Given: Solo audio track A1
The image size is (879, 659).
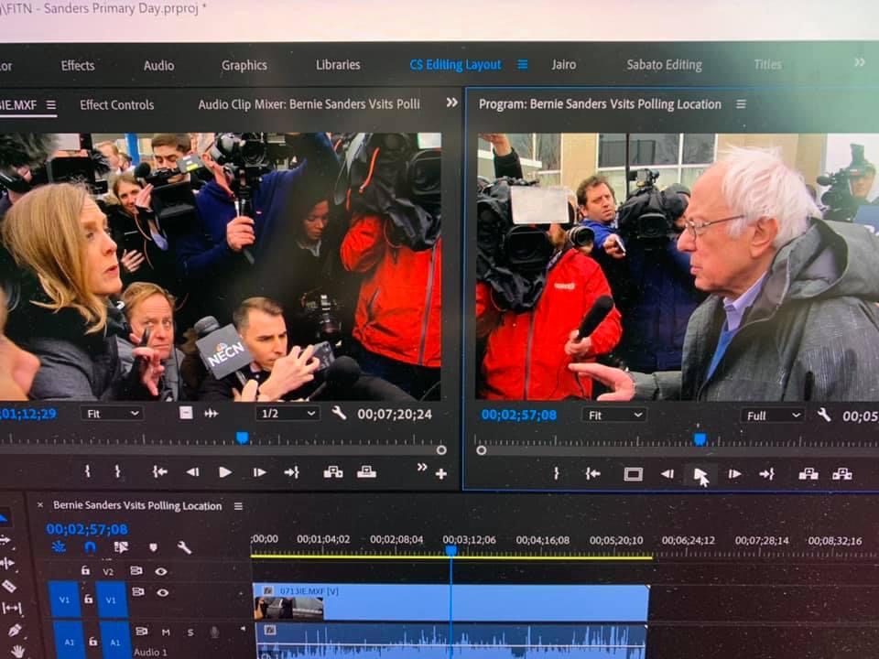Looking at the screenshot, I should coord(190,632).
